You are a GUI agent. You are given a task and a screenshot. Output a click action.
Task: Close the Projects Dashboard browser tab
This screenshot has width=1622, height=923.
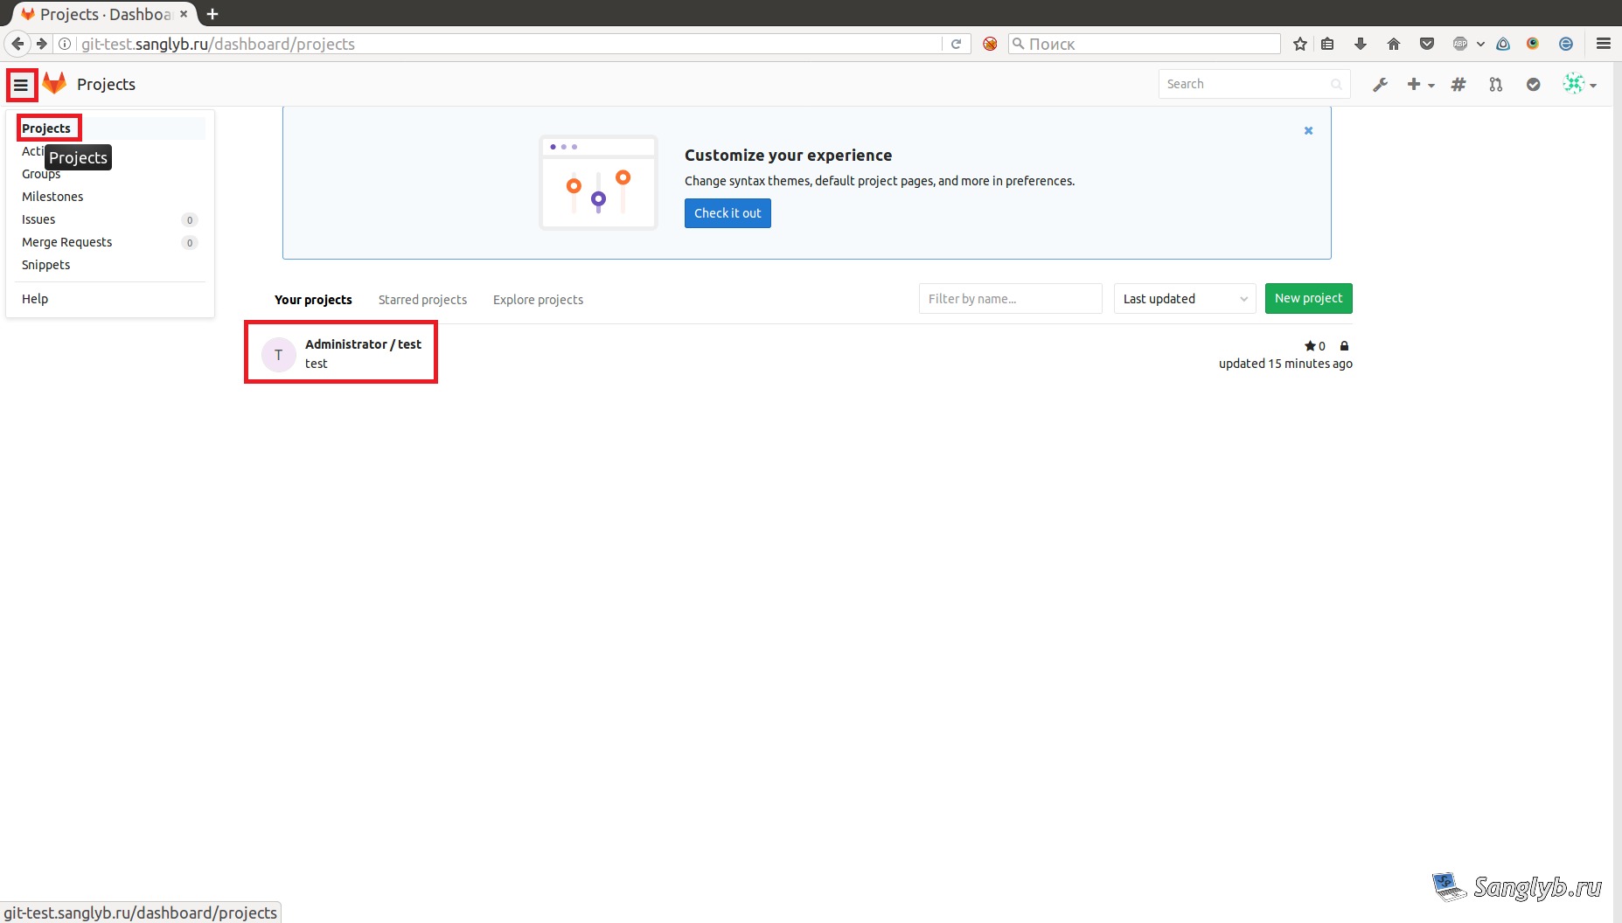pos(184,14)
